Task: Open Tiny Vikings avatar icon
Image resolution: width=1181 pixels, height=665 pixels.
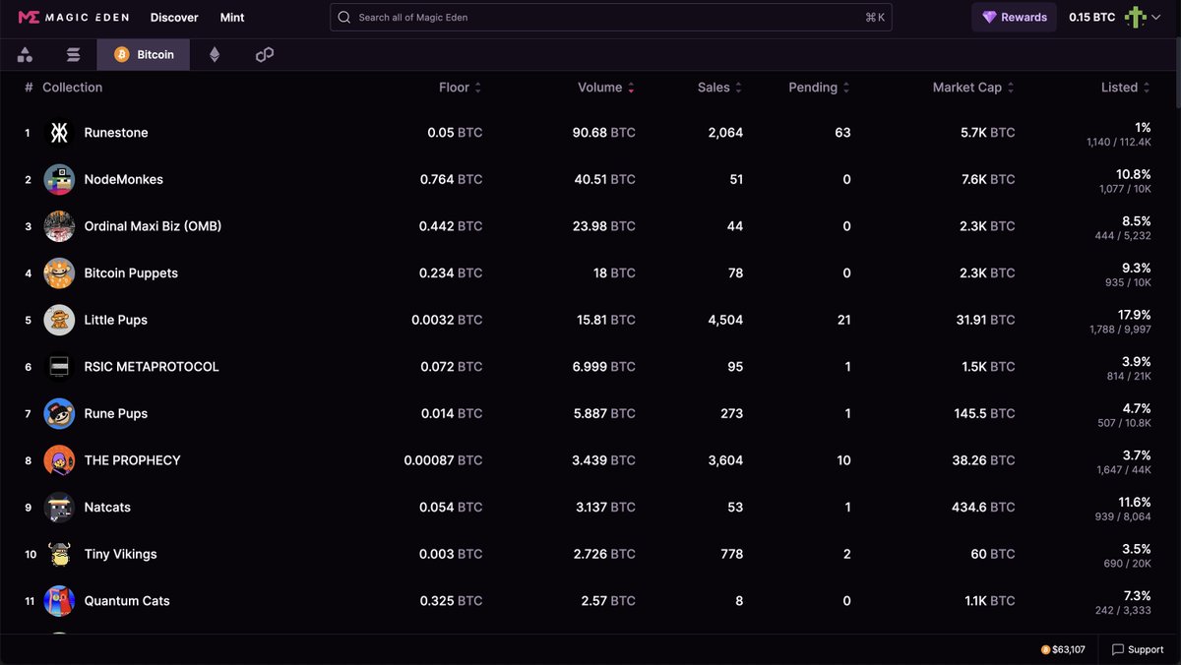Action: pos(59,554)
